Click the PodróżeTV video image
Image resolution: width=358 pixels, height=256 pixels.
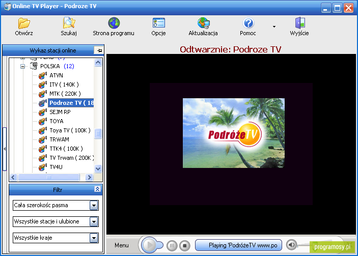234,133
